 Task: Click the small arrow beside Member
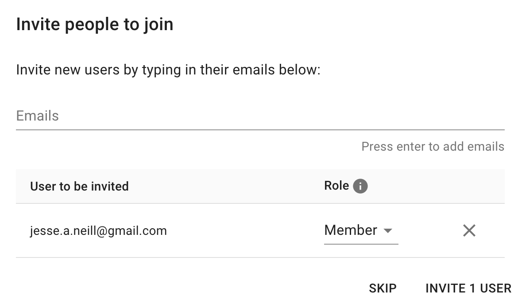tap(388, 230)
